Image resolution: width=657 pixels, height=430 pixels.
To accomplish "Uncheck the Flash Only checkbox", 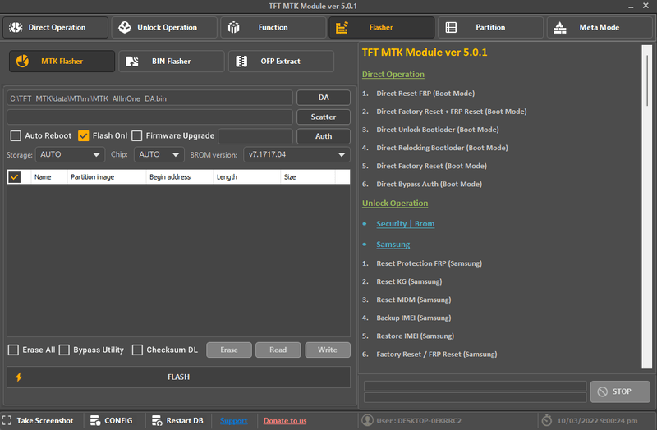I will [x=84, y=135].
